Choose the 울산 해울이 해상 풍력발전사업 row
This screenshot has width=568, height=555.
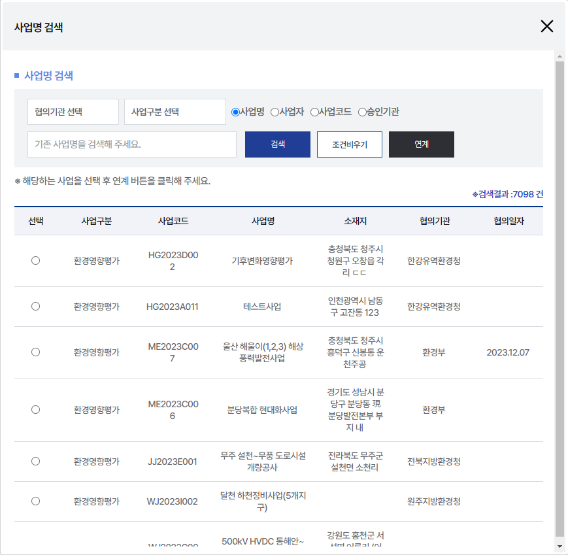click(x=36, y=352)
